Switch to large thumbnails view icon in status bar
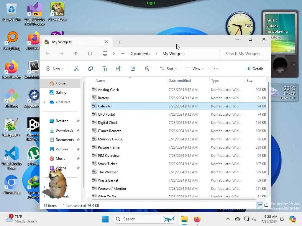The height and width of the screenshot is (226, 302). 266,206
